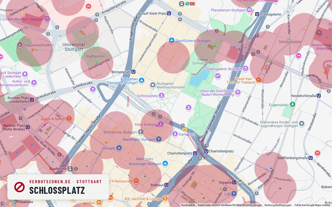Screen dimensions: 332x207
Task: Click the Stationäres Kinder- und Jugendhospiz marker icon
Action: [301, 124]
